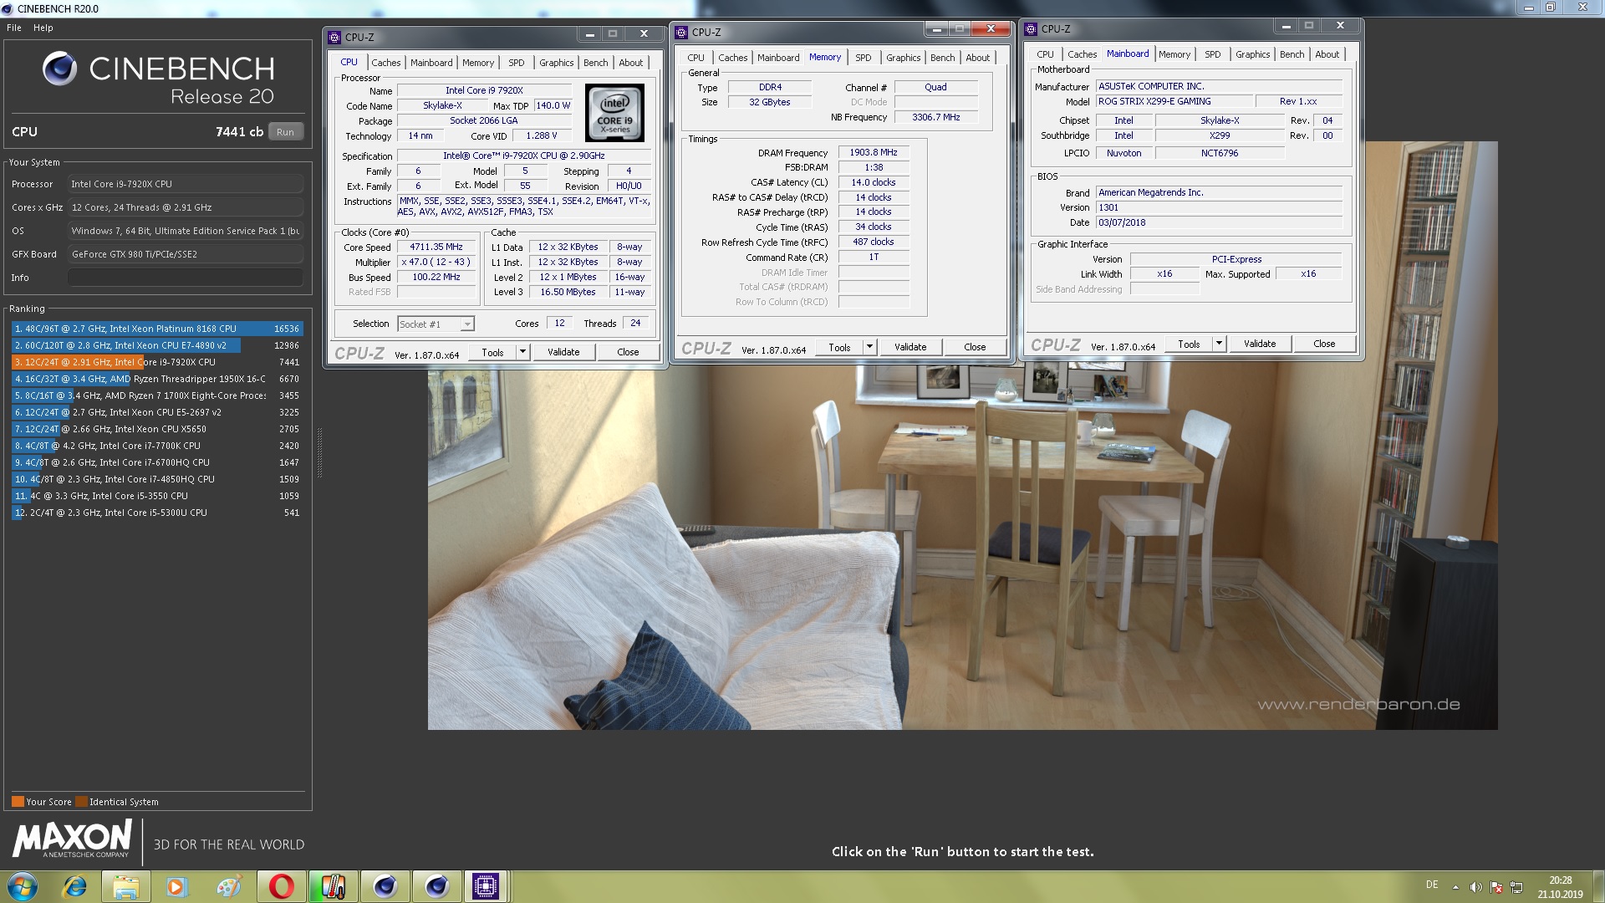Click the Intel Core i9 X-series logo
1605x903 pixels.
(614, 112)
